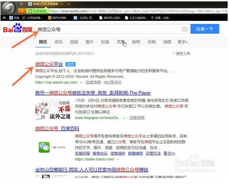Switch to the 文库 tab
This screenshot has width=229, height=185.
(121, 42)
